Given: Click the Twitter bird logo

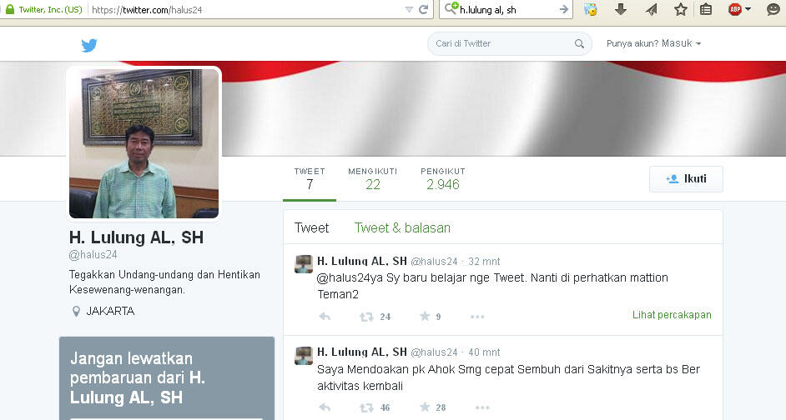Looking at the screenshot, I should coord(89,45).
